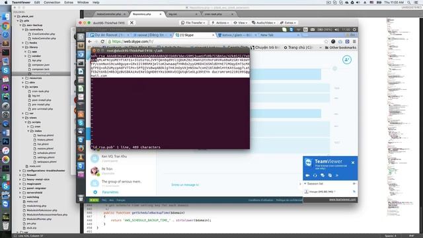The image size is (423, 238).
Task: Open Connection menu in macOS menu bar
Action: point(52,3)
